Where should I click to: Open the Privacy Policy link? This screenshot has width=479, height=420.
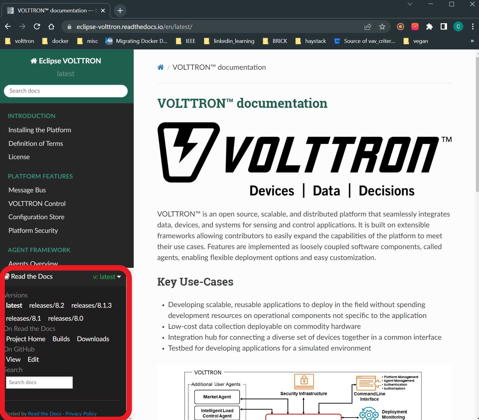pyautogui.click(x=81, y=414)
